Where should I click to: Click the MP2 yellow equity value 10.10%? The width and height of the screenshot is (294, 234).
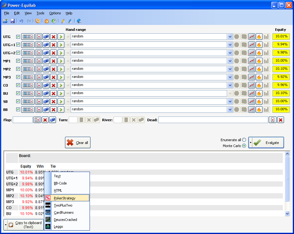coord(281,69)
